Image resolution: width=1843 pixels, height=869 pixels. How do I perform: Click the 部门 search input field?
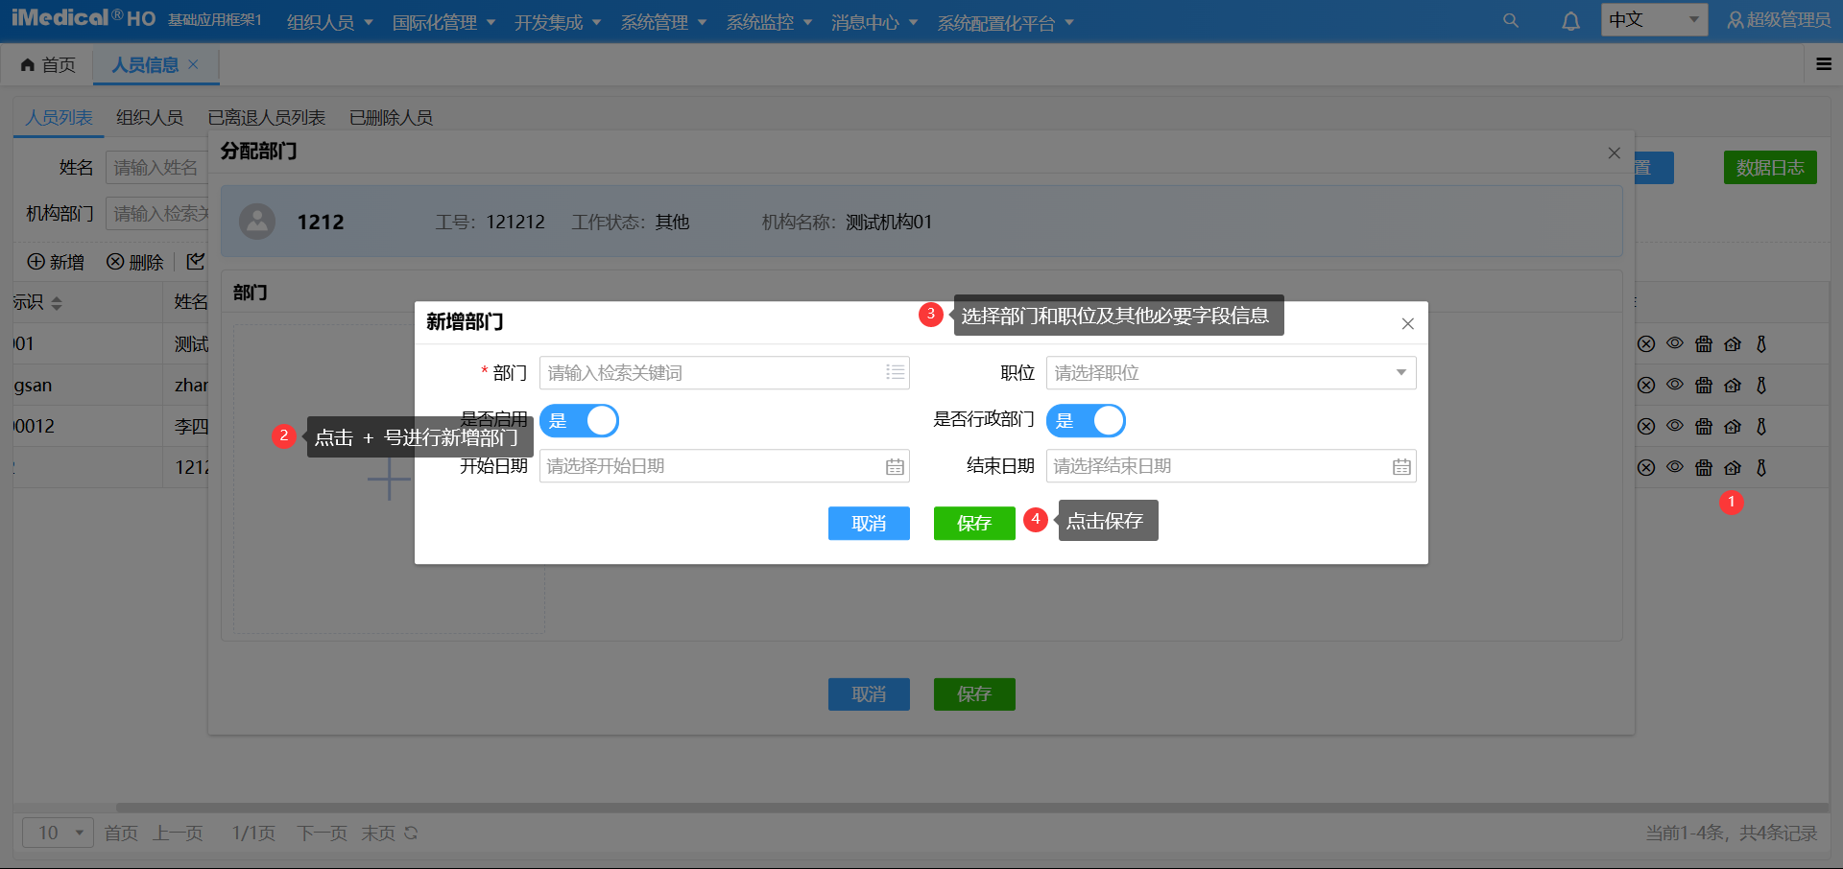710,372
